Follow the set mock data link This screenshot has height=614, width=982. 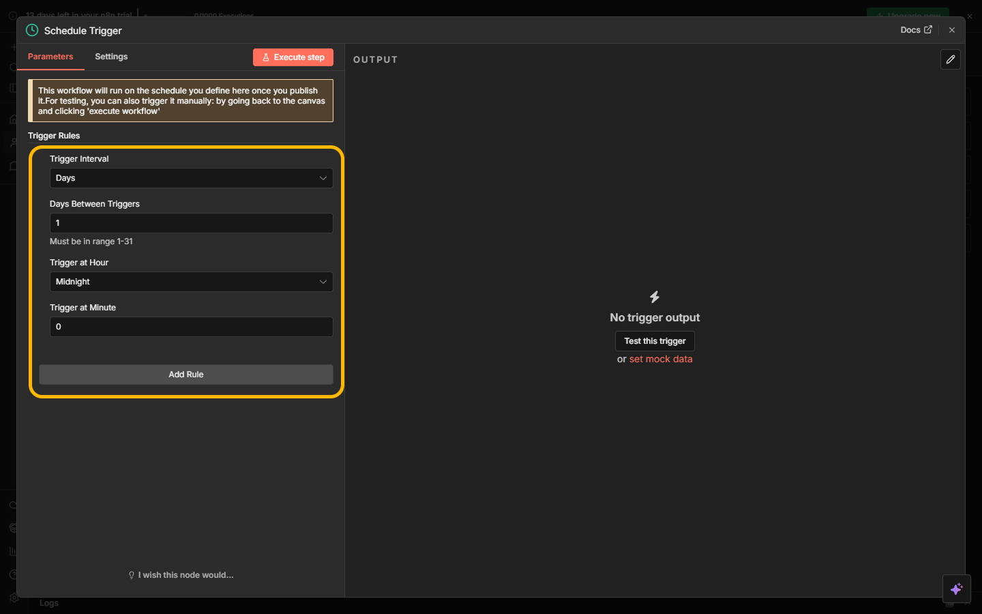coord(660,359)
